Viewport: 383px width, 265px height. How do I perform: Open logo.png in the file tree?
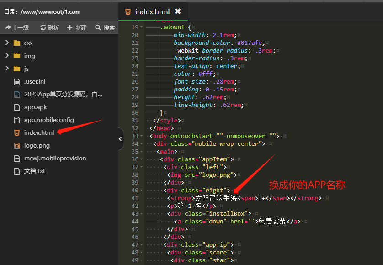(37, 146)
